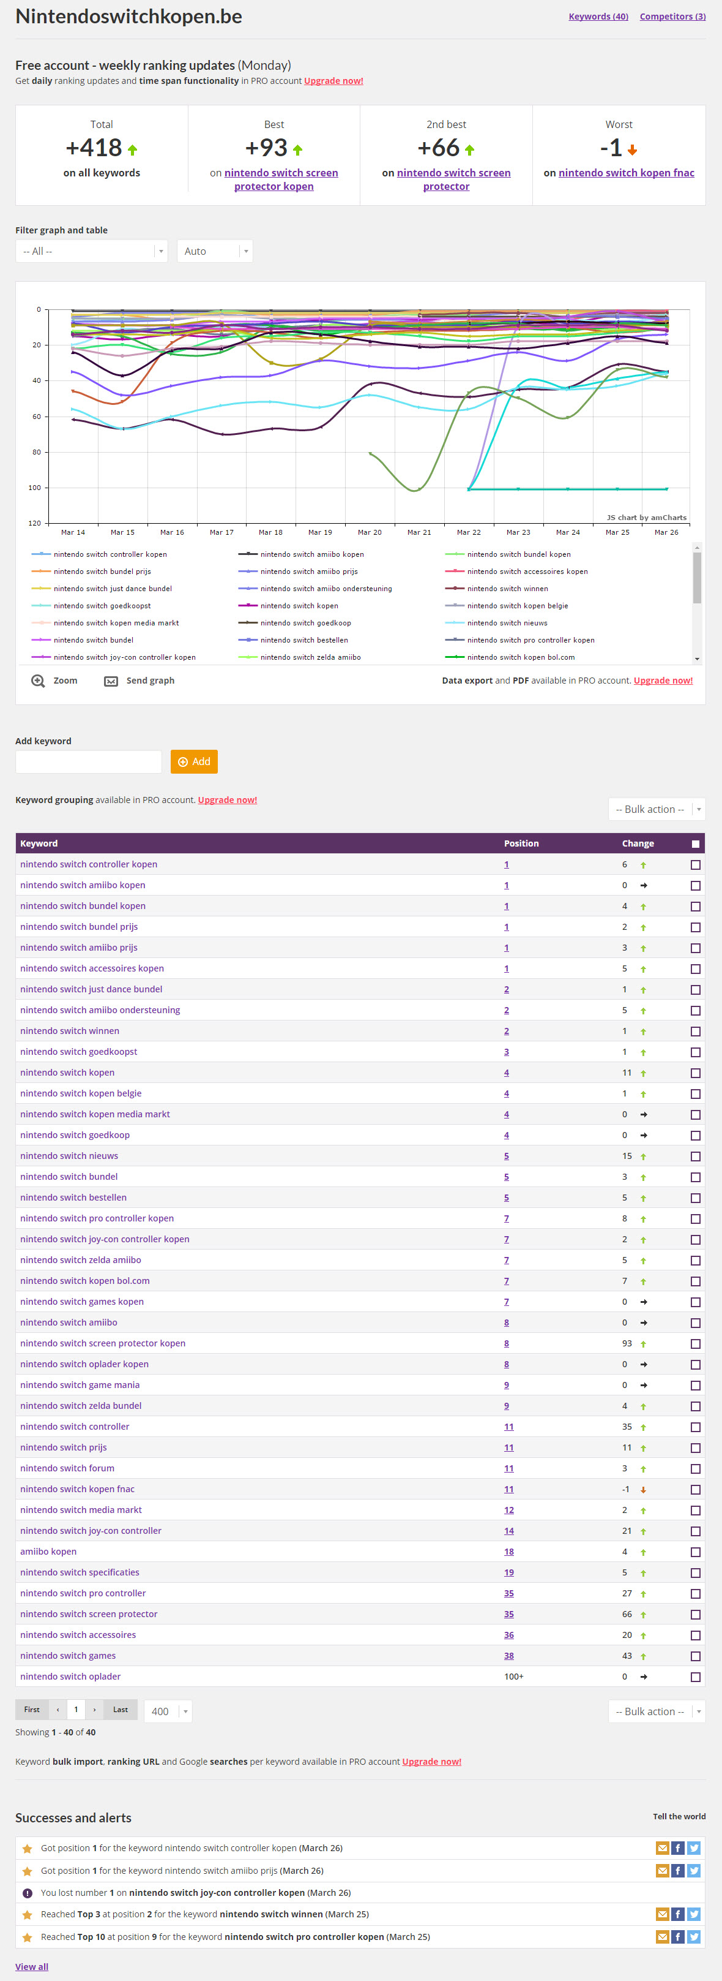Screen dimensions: 722x1981
Task: Click Upgrade now beside keyword bulk import text
Action: 431,1762
